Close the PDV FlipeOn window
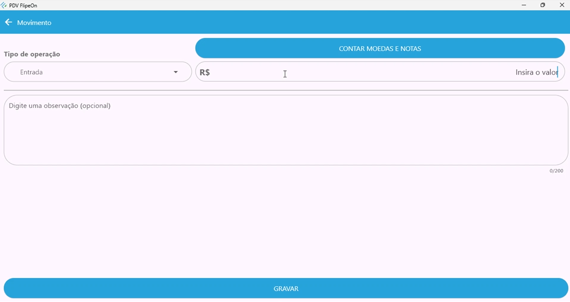 [562, 5]
